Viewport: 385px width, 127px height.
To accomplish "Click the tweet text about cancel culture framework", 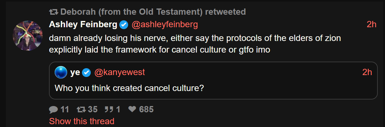I will coord(195,44).
